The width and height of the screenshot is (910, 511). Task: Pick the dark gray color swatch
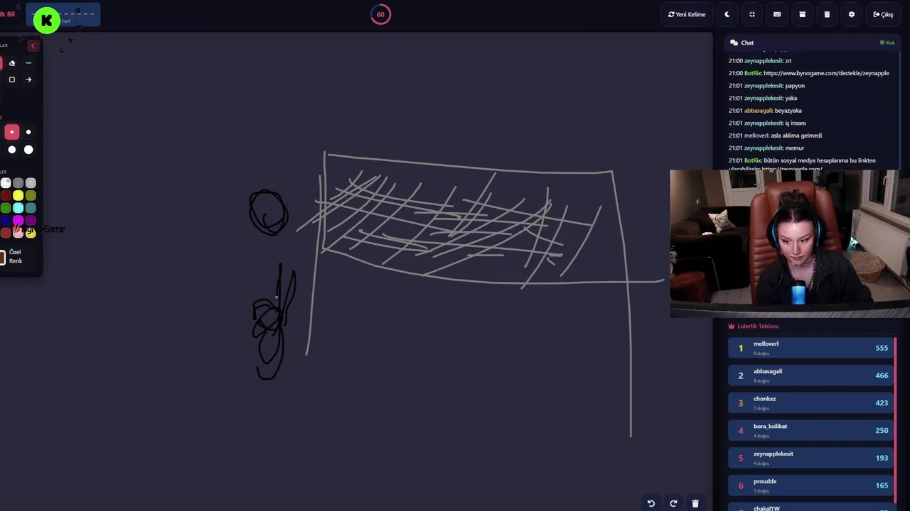[18, 183]
